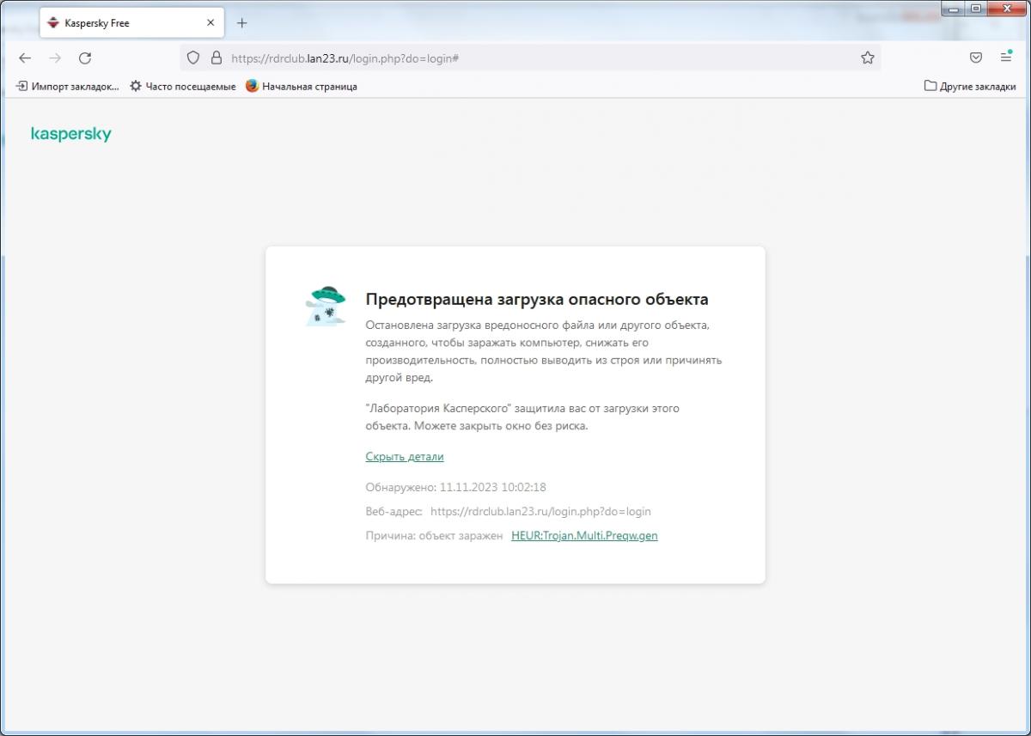Open a new tab with plus button

pos(241,23)
